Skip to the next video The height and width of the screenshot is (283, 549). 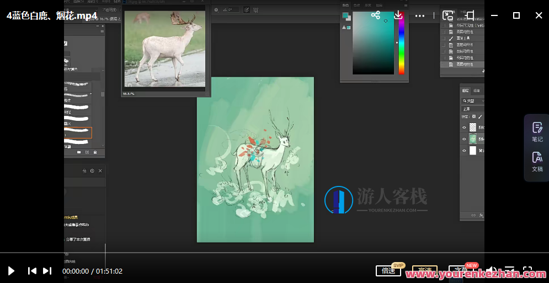point(47,271)
